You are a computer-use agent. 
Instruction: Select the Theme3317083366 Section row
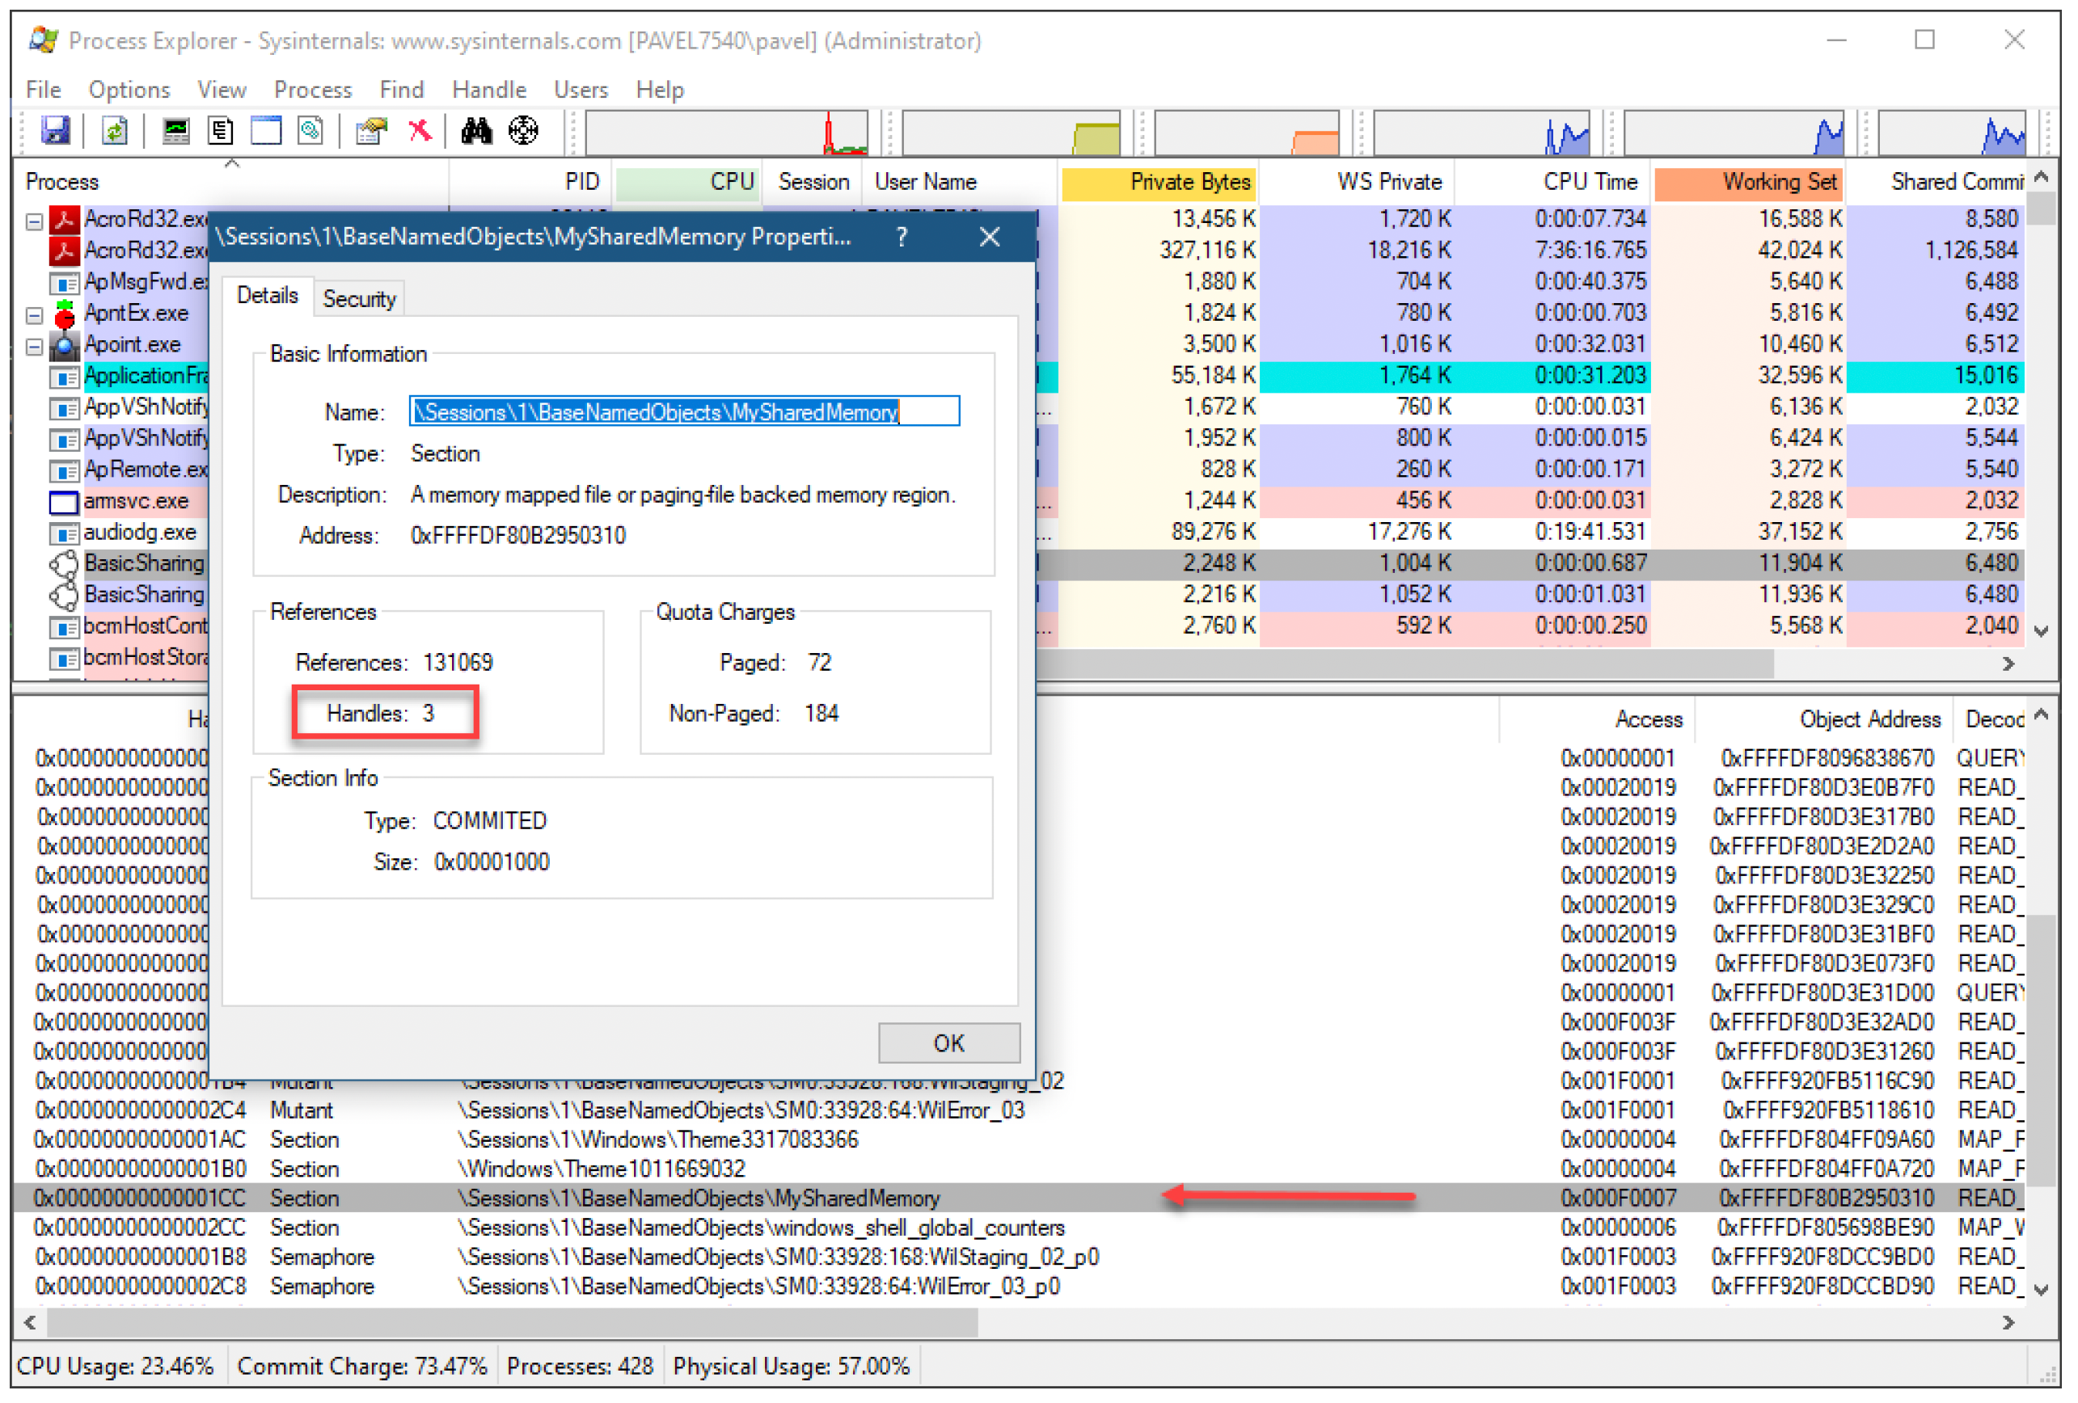point(1020,1140)
